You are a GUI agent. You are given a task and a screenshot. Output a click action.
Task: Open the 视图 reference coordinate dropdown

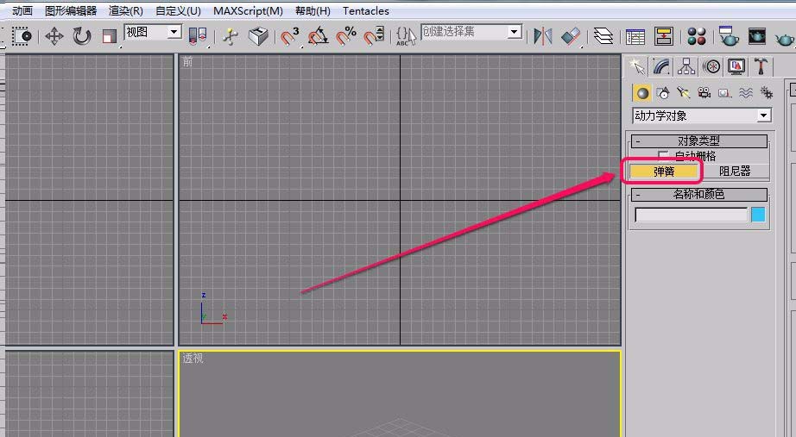pyautogui.click(x=154, y=33)
